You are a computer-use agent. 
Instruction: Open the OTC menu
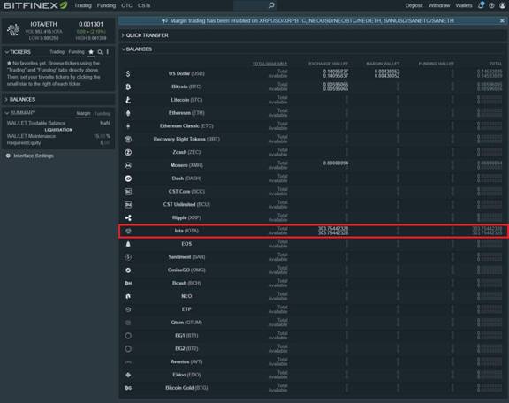(x=126, y=5)
